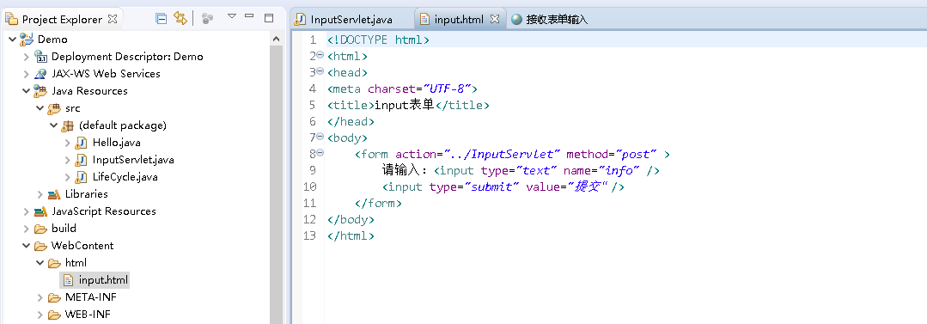This screenshot has height=324, width=927.
Task: Expand the InputServlet.java tree node
Action: coord(67,160)
